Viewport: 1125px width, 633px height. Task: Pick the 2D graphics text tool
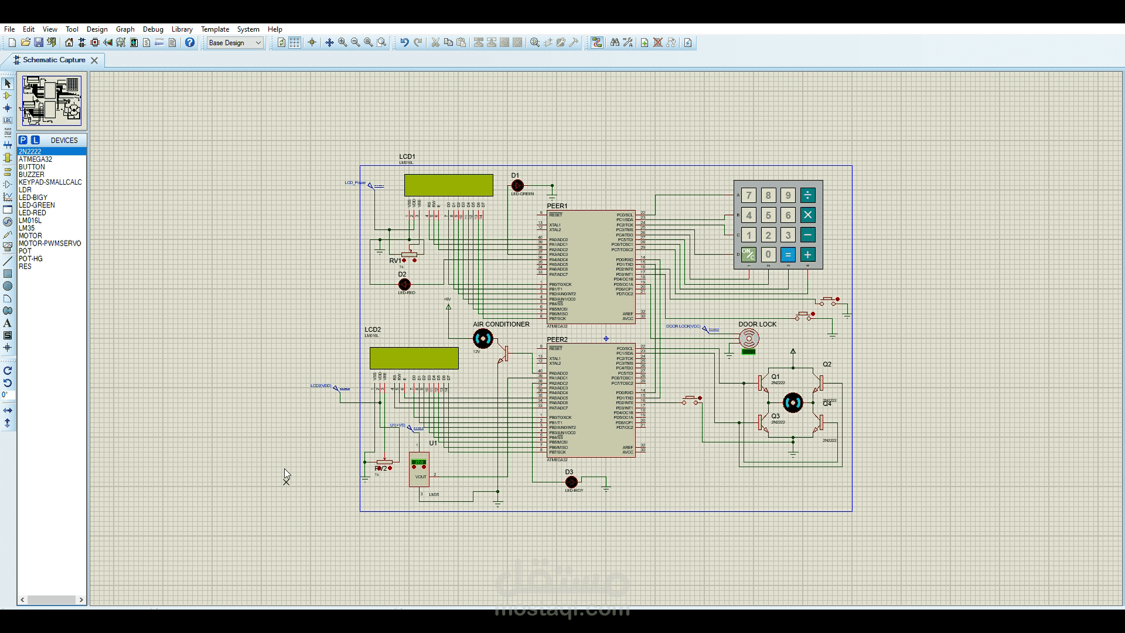tap(8, 323)
